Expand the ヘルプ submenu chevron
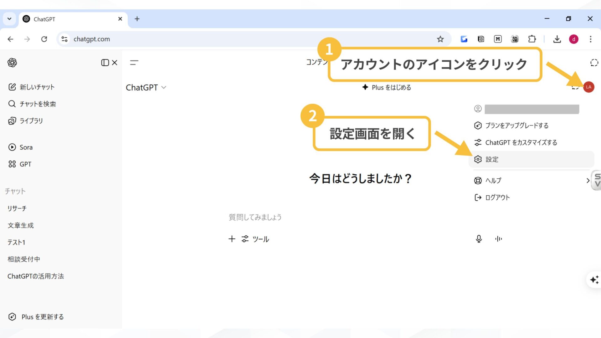The height and width of the screenshot is (338, 601). [588, 181]
